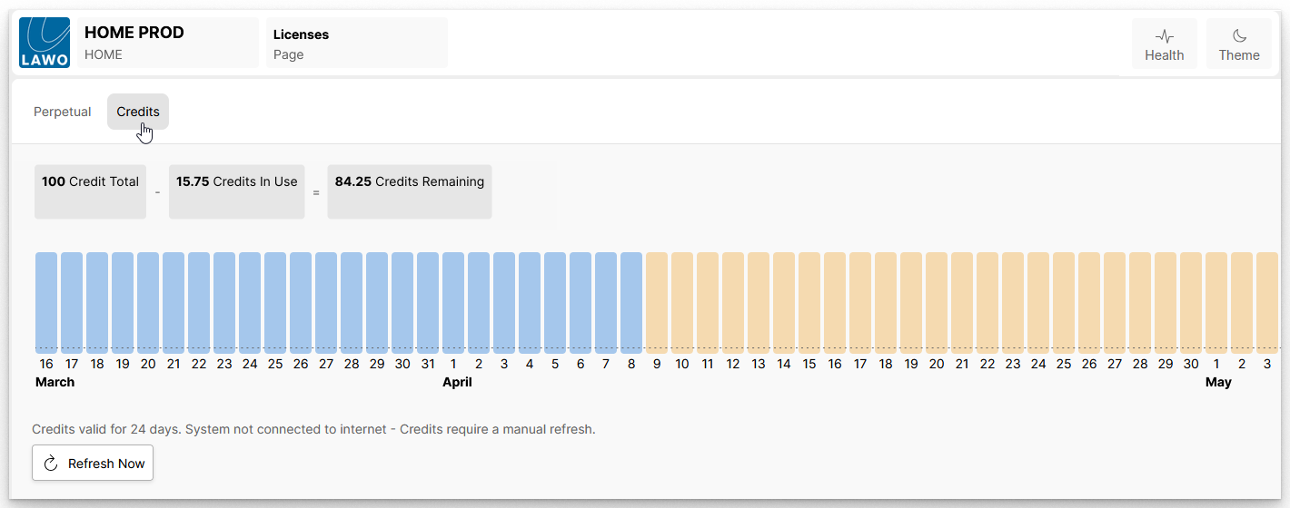Click the 100 Credit Total box
1290x508 pixels.
[90, 191]
